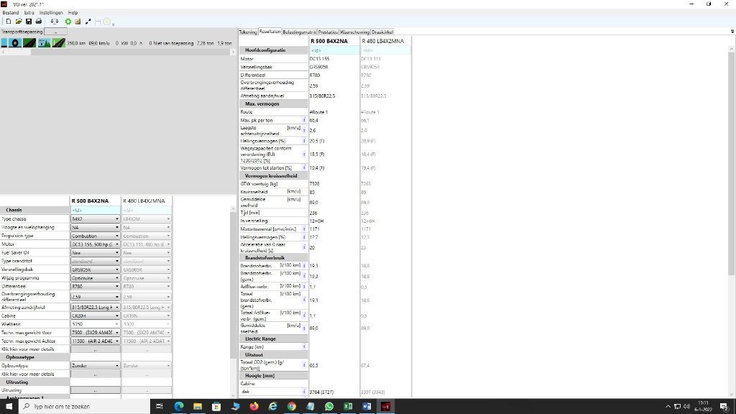The height and width of the screenshot is (414, 736).
Task: Open the Bestand menu
Action: tap(11, 13)
